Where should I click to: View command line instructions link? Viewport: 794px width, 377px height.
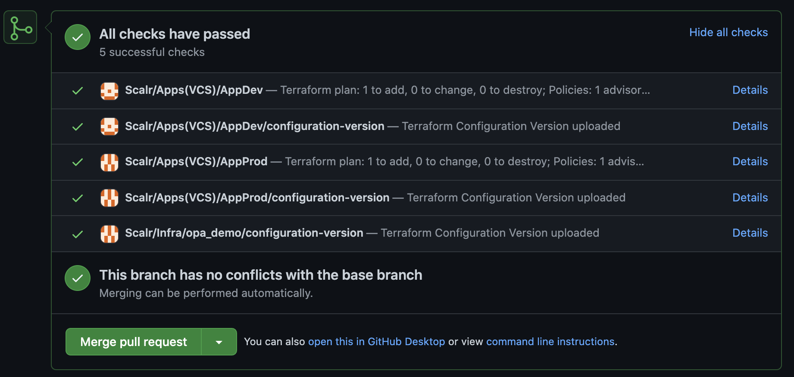coord(550,342)
